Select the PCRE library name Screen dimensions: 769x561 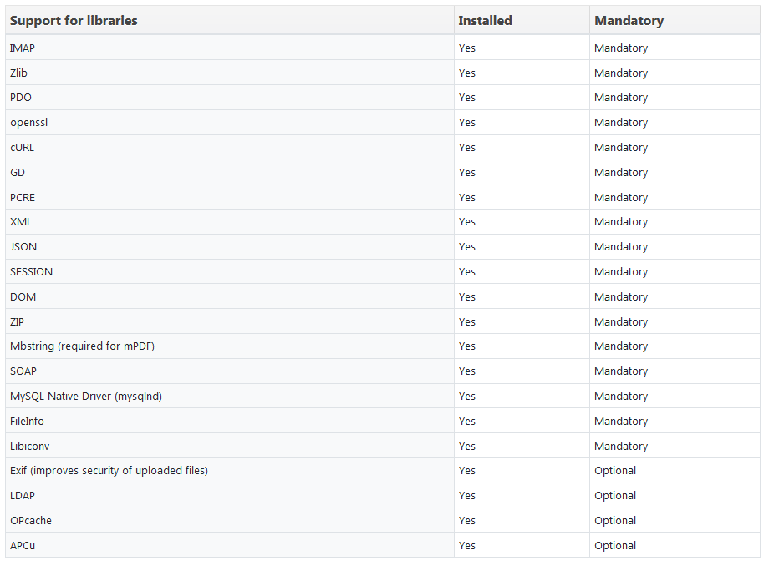coord(23,198)
